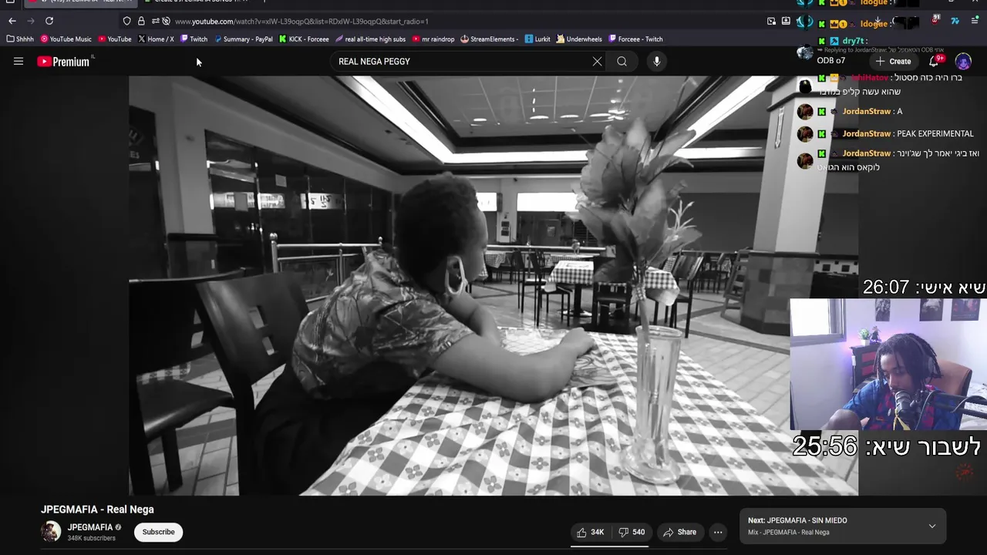Click the red extension badge icon

coord(935,21)
